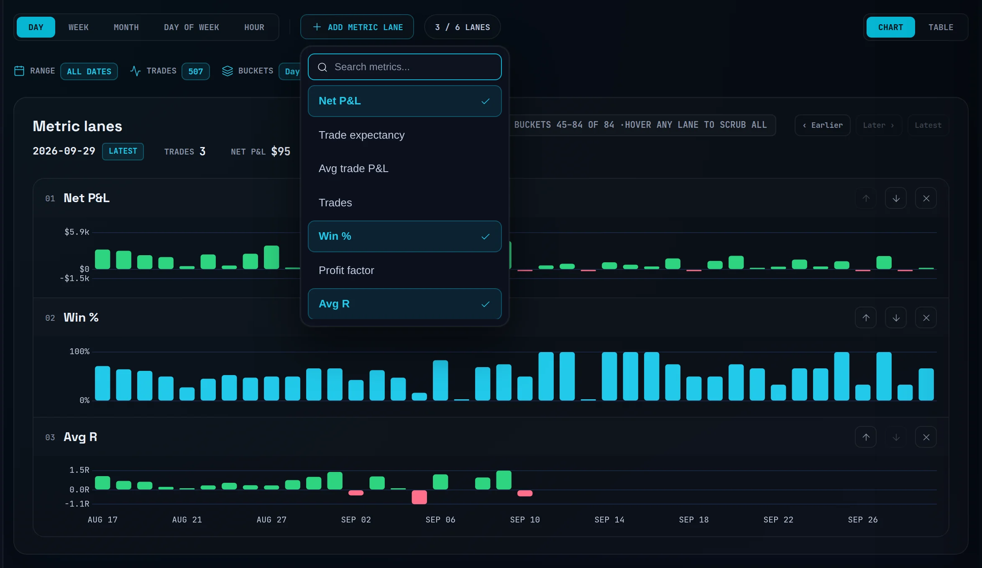Switch to Hour grouping

click(x=254, y=27)
